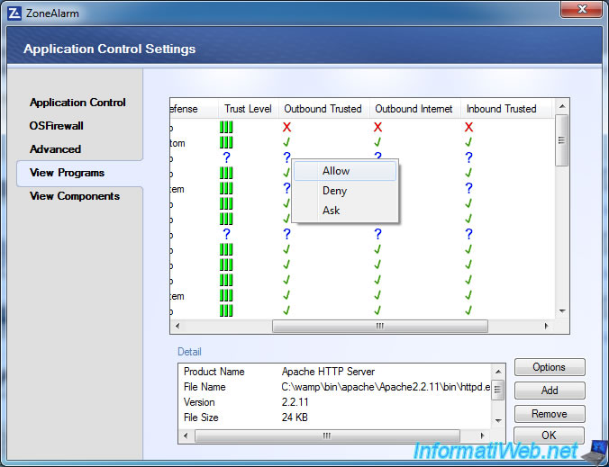Click the 'File Size' label in Detail
This screenshot has width=609, height=467.
click(x=201, y=418)
